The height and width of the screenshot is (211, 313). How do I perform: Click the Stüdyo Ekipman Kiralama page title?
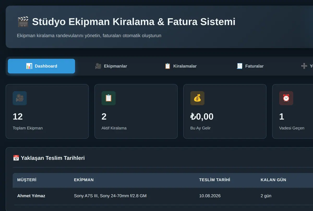coord(134,22)
